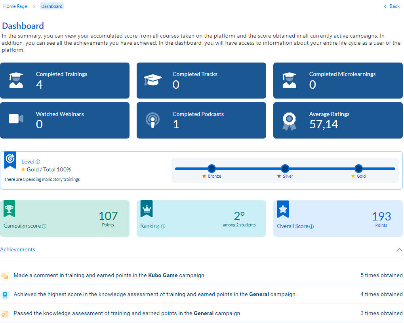
Task: Click the Campaign score trophy icon
Action: click(9, 209)
